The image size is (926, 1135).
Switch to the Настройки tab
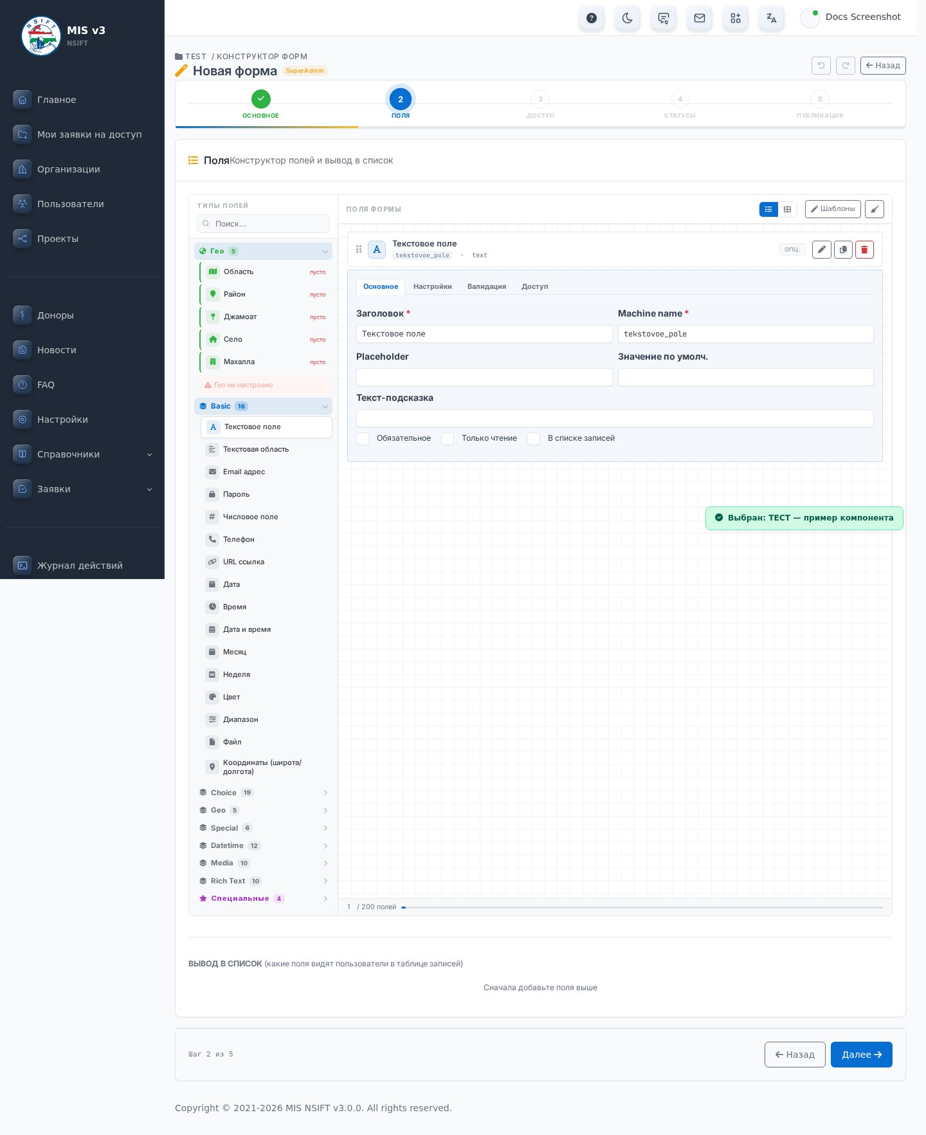[x=432, y=286]
